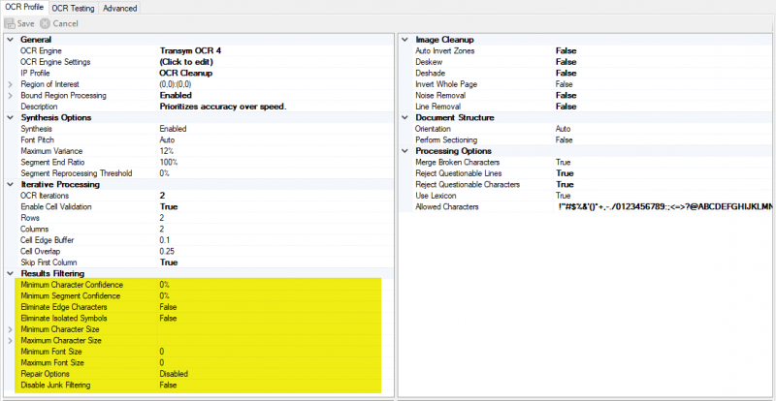The height and width of the screenshot is (401, 776).
Task: Toggle Auto Invert Zones False value
Action: 566,50
